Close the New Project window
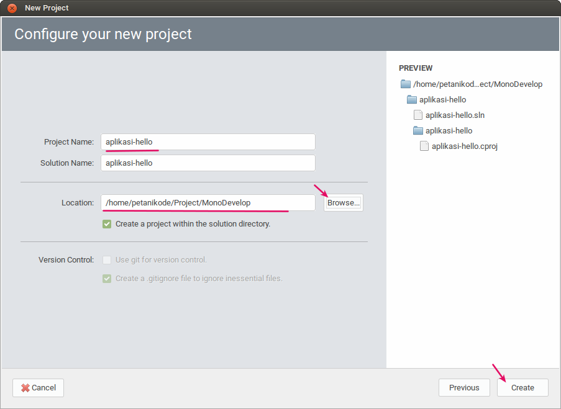Image resolution: width=561 pixels, height=409 pixels. point(12,8)
